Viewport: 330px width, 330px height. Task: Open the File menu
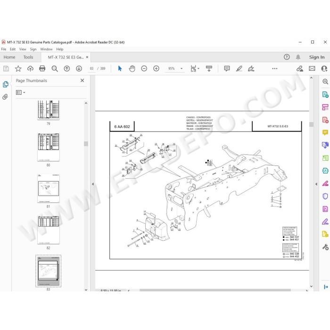pyautogui.click(x=4, y=49)
